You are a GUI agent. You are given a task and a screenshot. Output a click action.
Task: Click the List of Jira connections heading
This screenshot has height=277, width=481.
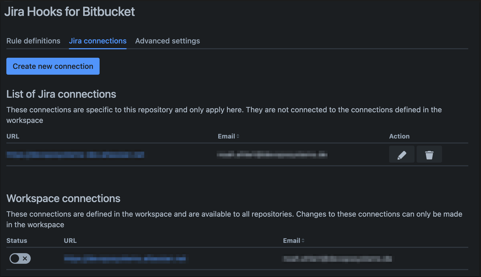tap(61, 94)
